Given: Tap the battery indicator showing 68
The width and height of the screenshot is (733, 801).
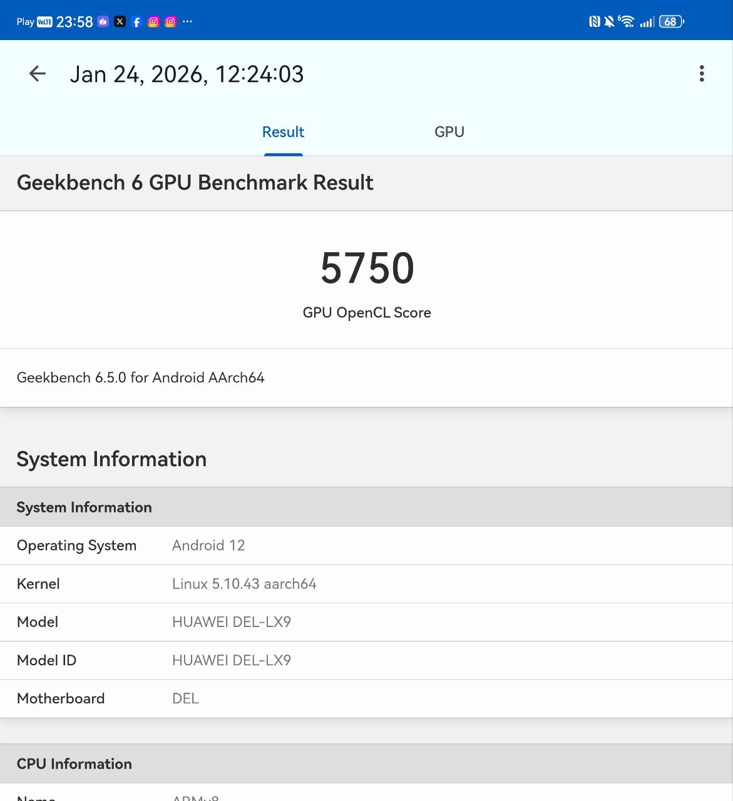Looking at the screenshot, I should coord(671,22).
